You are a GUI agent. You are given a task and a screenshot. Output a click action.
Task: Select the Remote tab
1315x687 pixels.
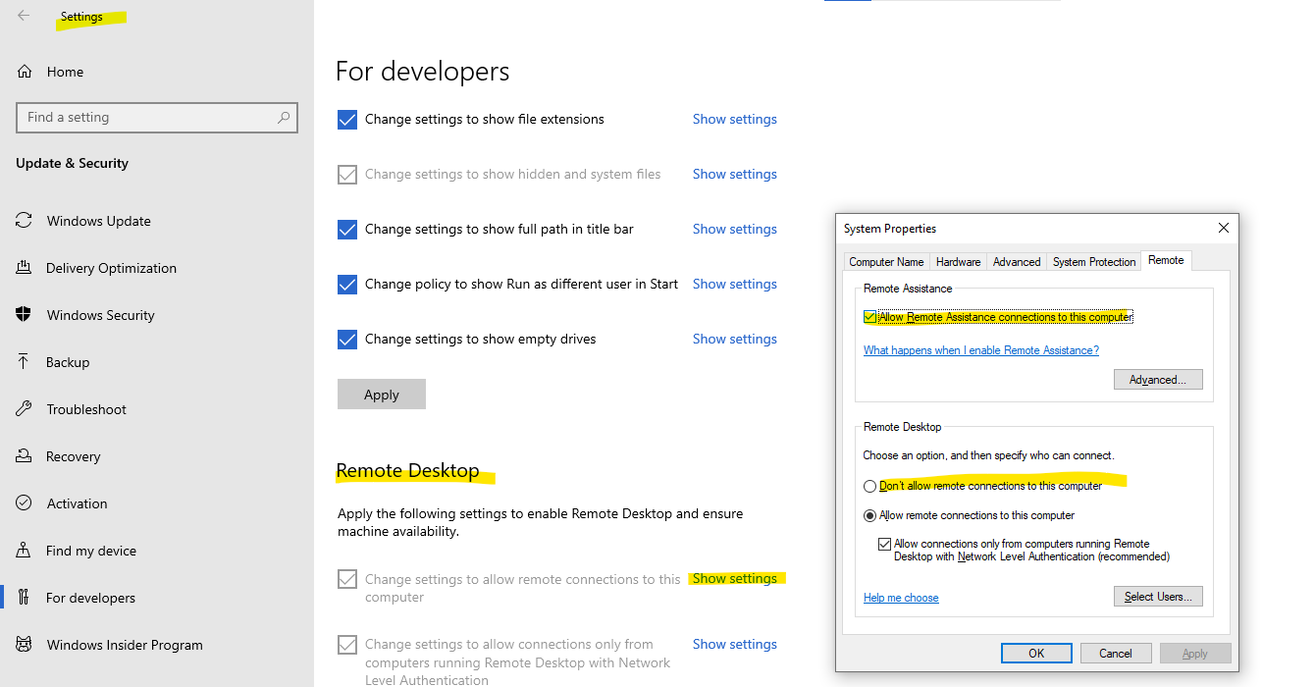(1166, 260)
